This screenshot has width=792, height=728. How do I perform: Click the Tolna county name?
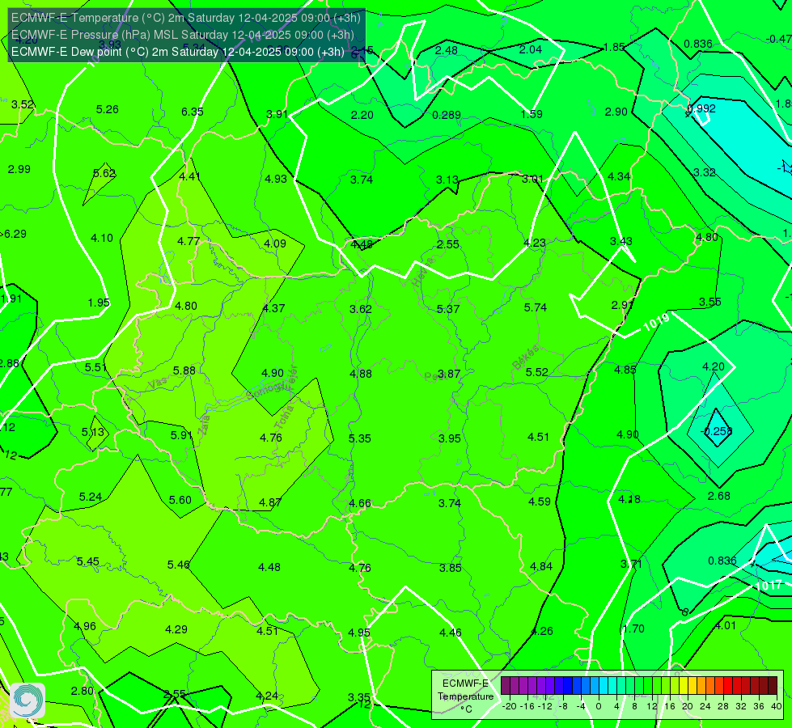point(285,417)
